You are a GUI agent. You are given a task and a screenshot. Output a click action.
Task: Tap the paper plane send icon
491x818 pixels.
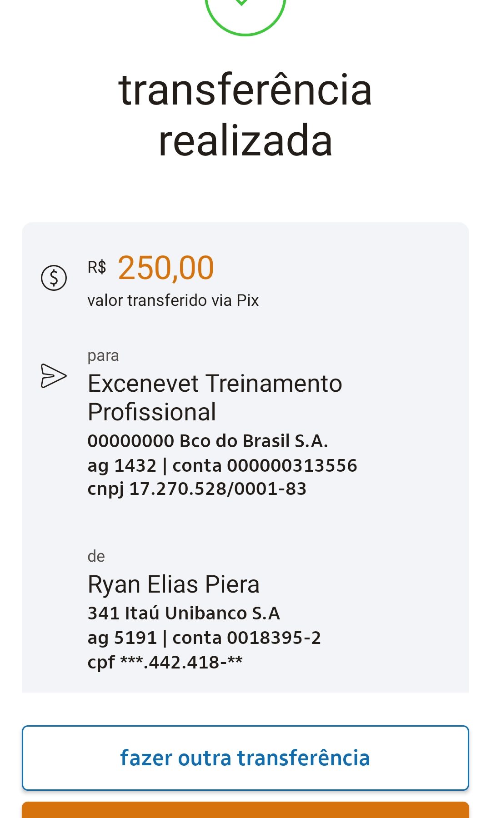(54, 376)
